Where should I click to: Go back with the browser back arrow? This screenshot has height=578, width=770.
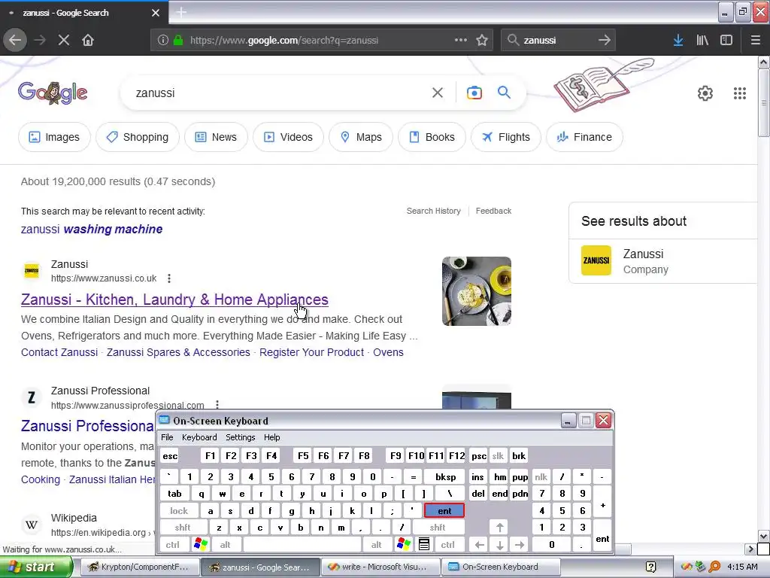[x=15, y=40]
